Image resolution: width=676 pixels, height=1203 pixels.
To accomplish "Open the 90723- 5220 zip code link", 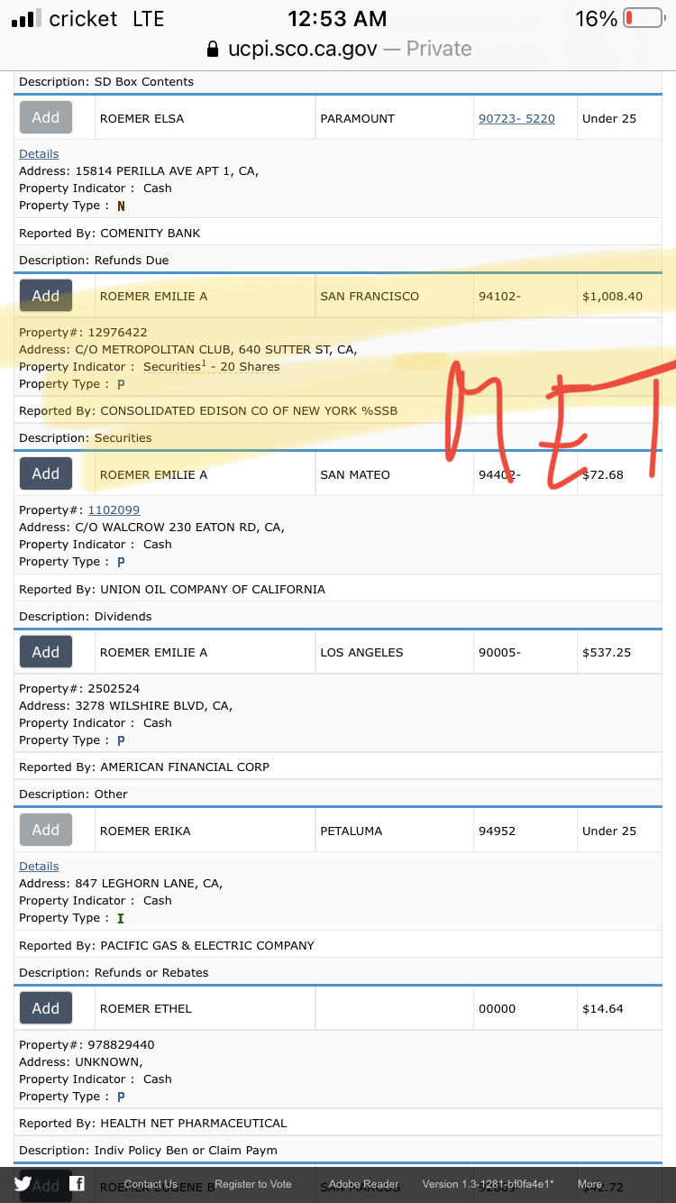I will point(516,118).
